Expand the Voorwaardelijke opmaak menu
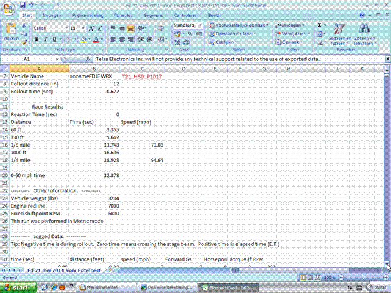This screenshot has height=293, width=391. click(238, 25)
